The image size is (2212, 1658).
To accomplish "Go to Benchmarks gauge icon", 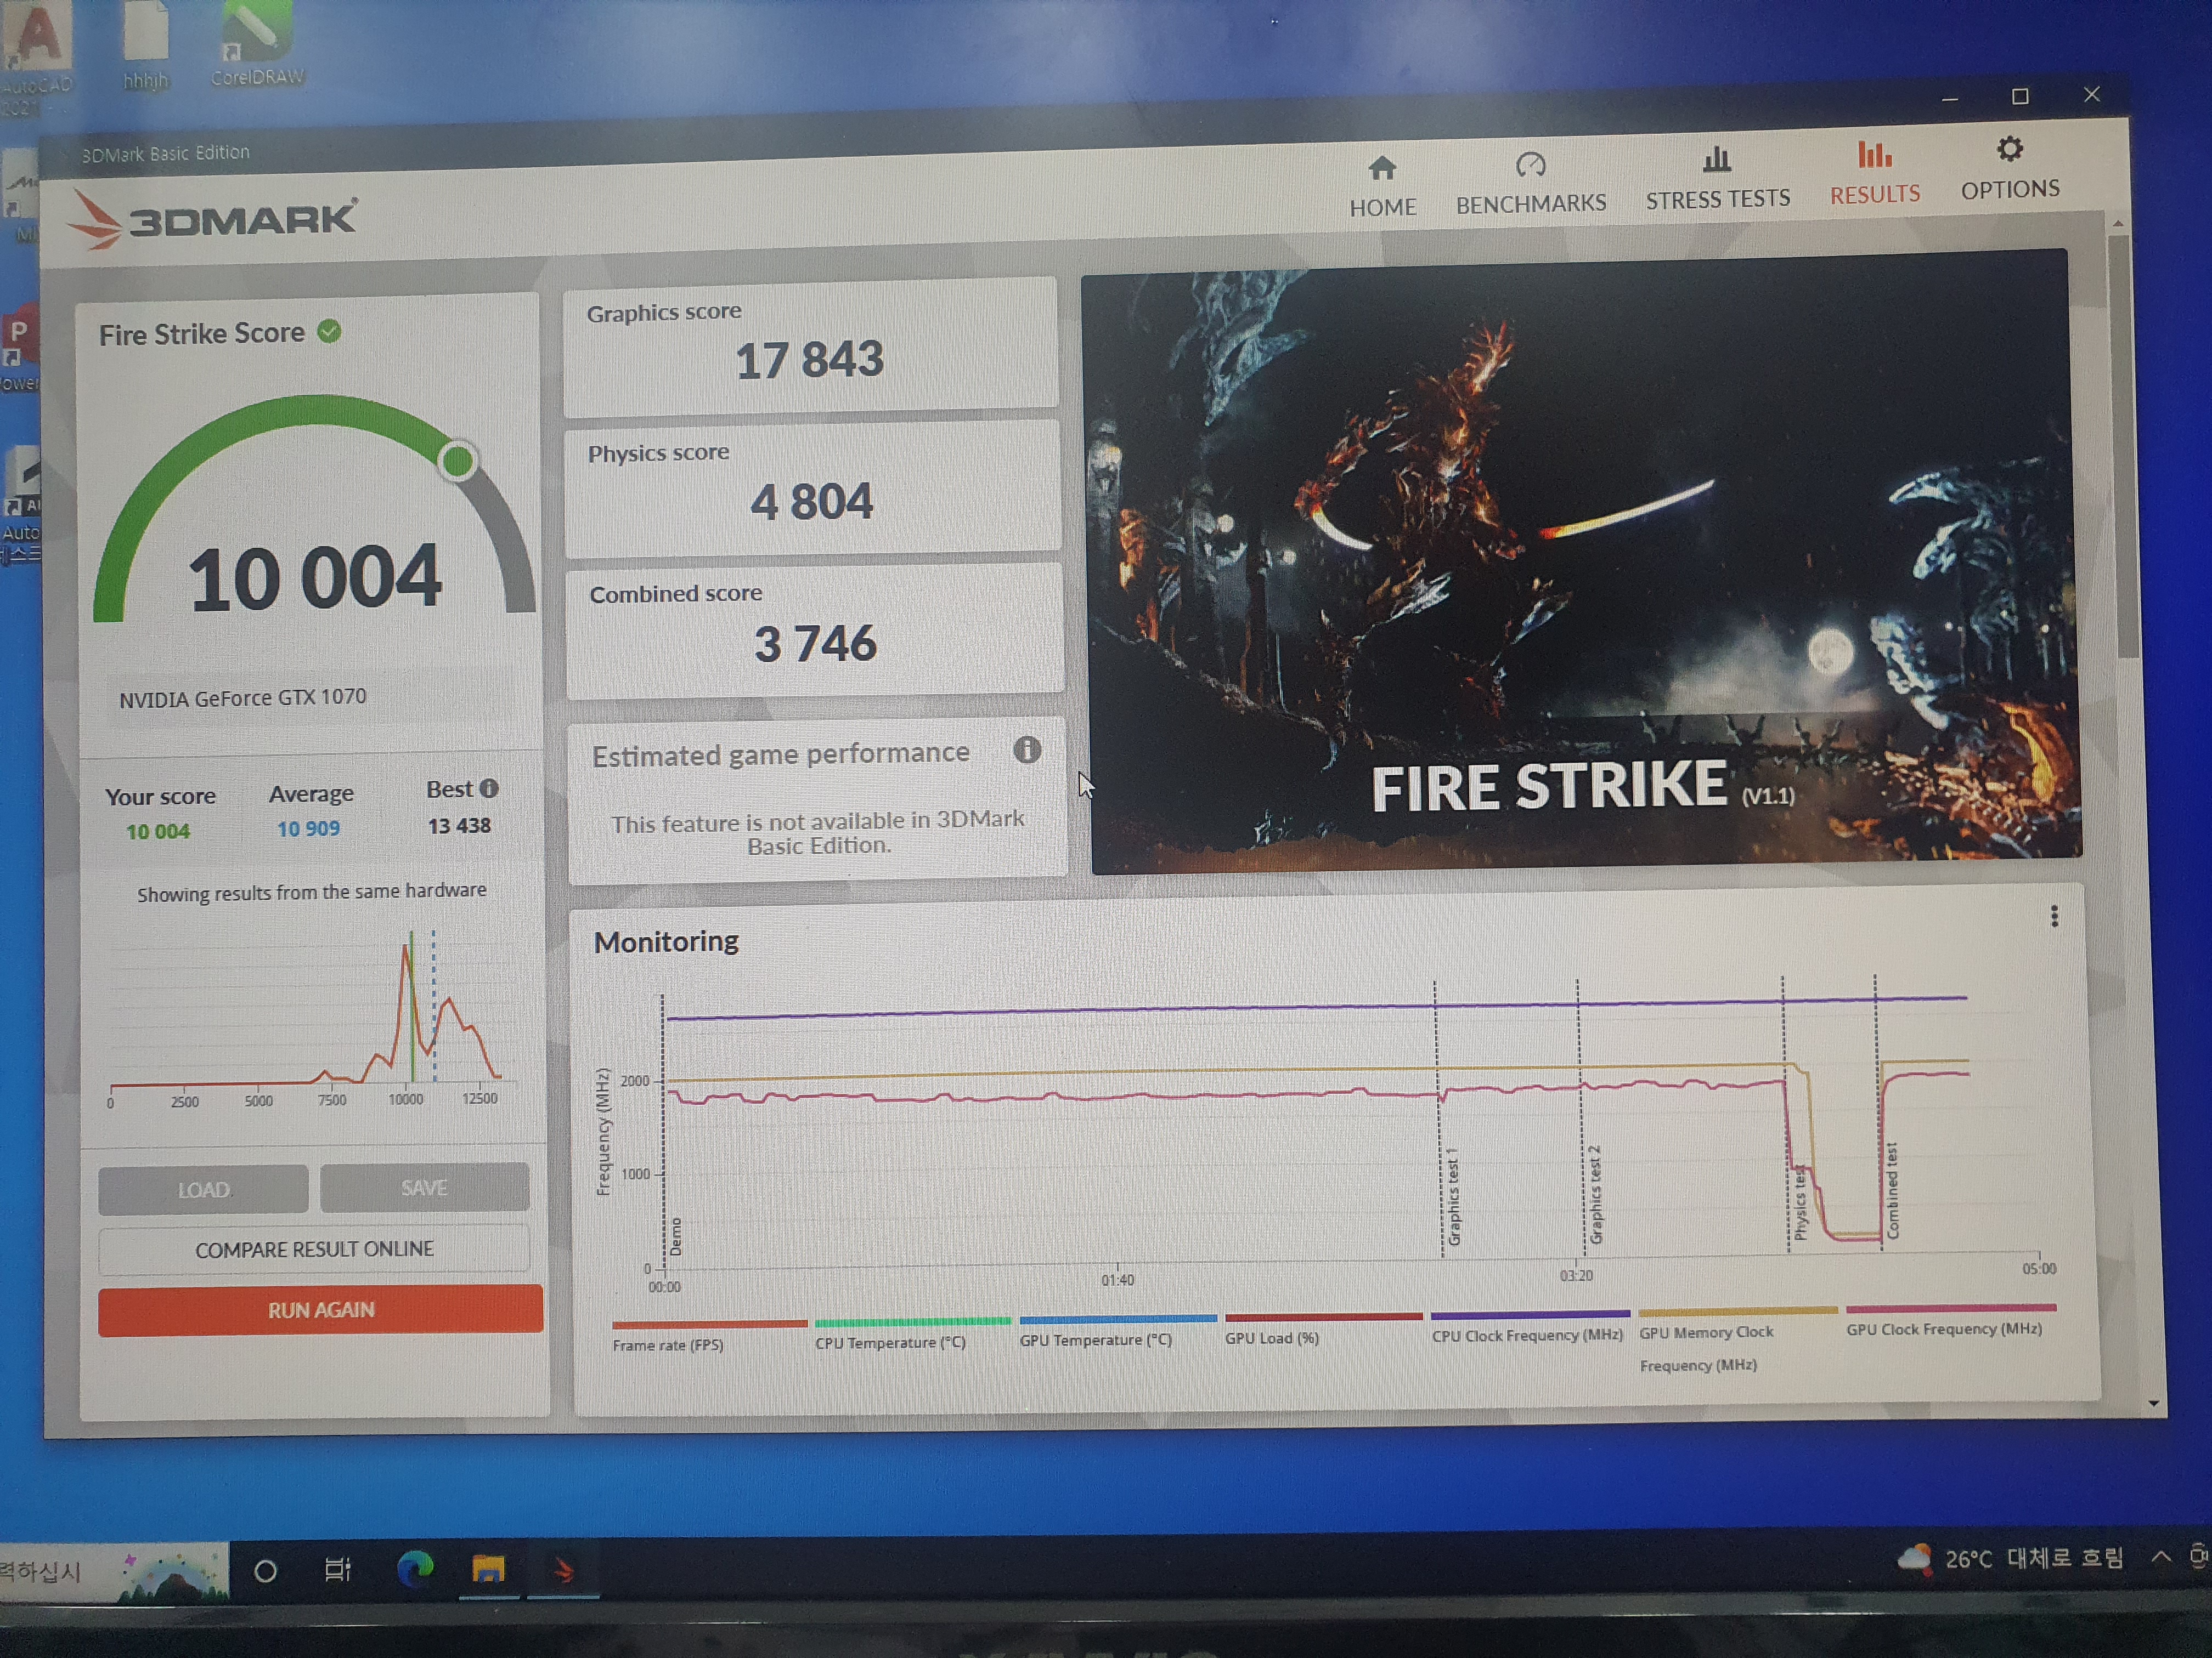I will click(x=1530, y=165).
